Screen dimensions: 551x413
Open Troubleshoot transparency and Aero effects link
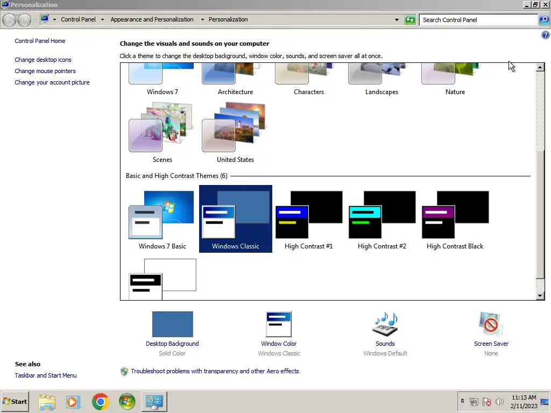(215, 371)
